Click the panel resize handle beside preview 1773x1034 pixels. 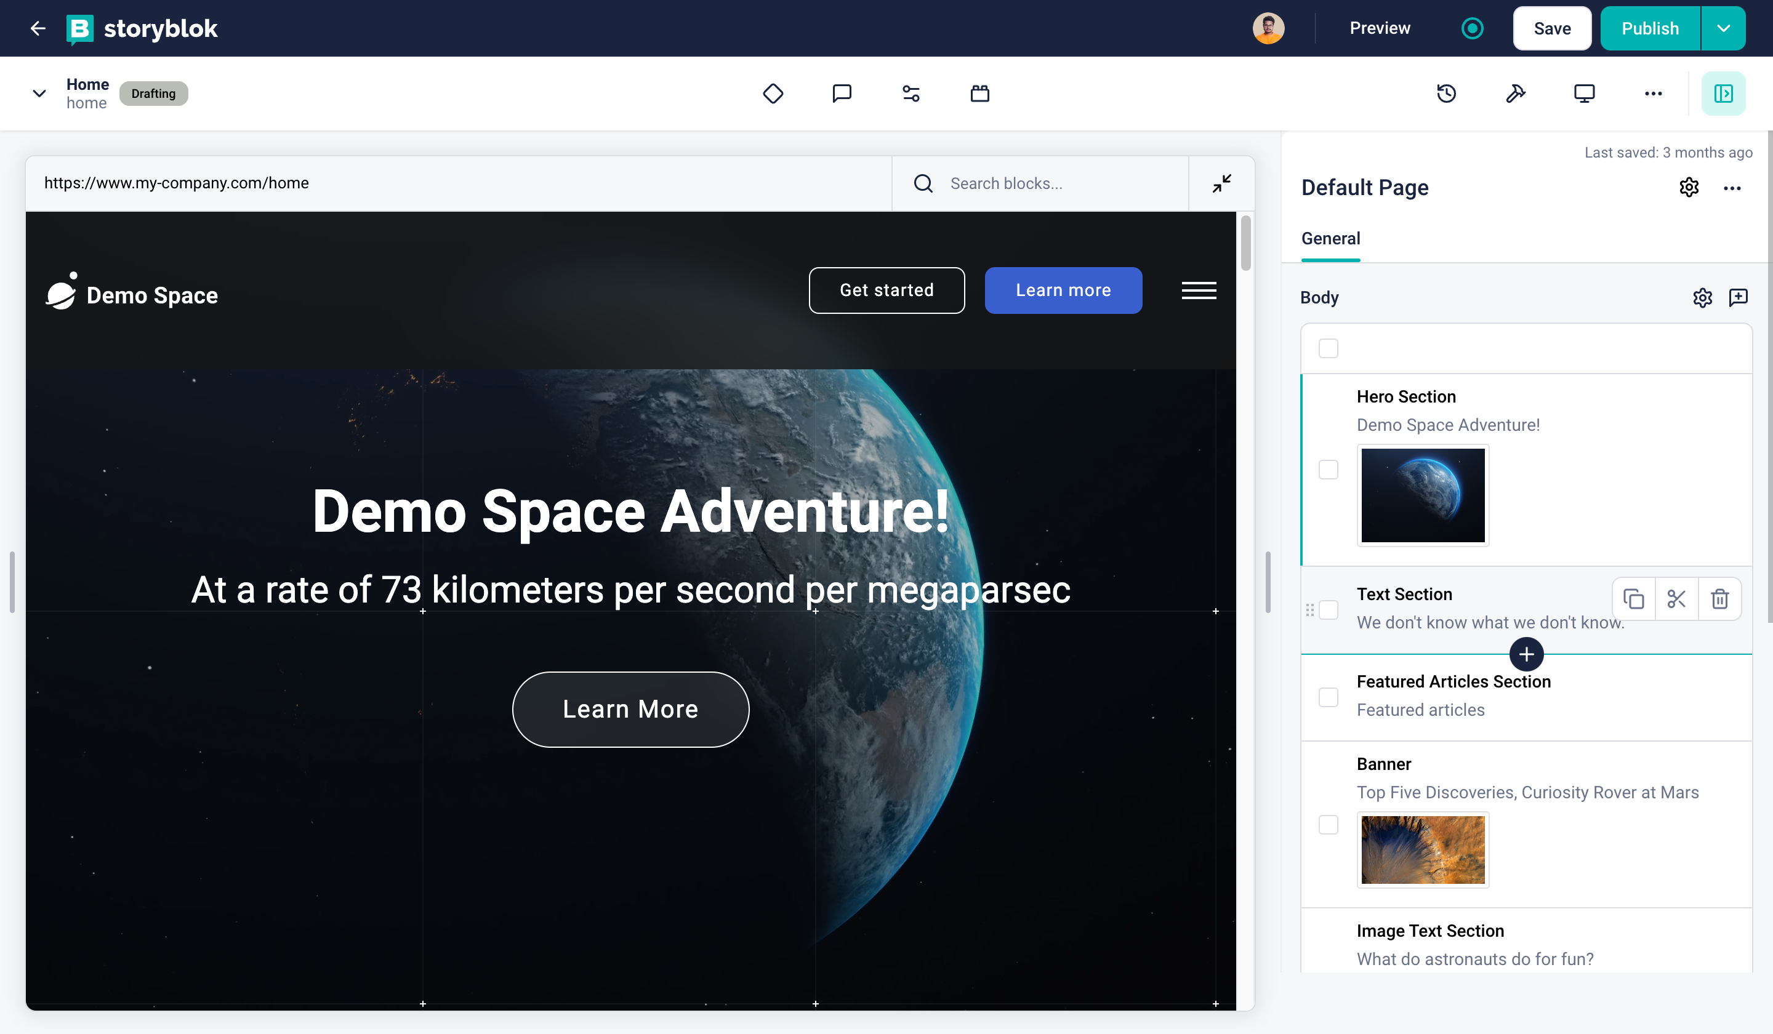click(x=1268, y=582)
